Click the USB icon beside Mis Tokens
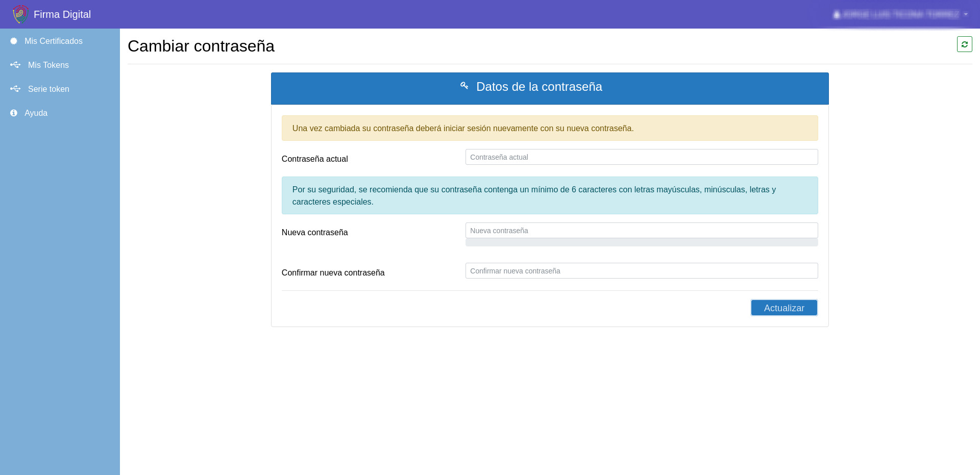 click(15, 65)
